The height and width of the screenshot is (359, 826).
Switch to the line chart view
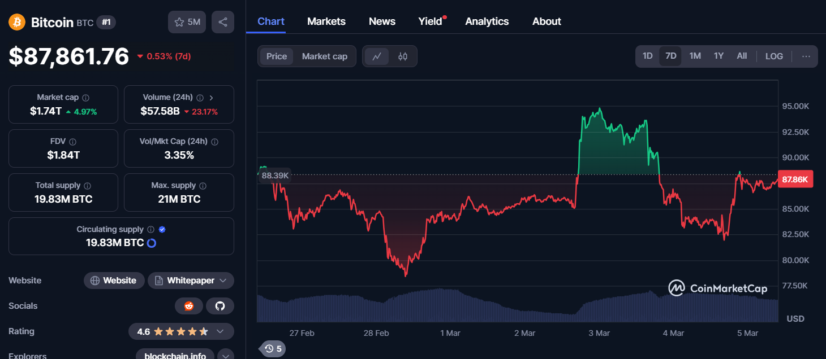pyautogui.click(x=377, y=56)
